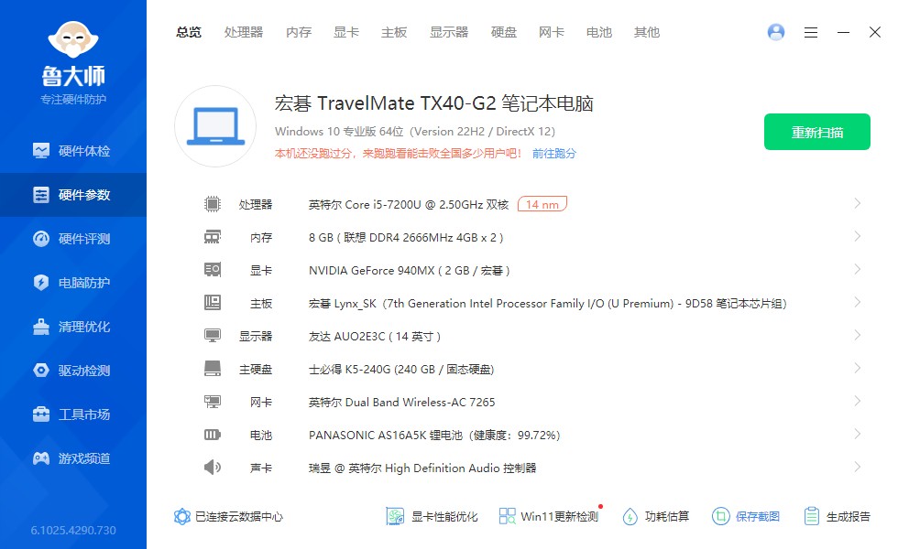
Task: Switch to the top 显示器 tab
Action: pos(449,33)
